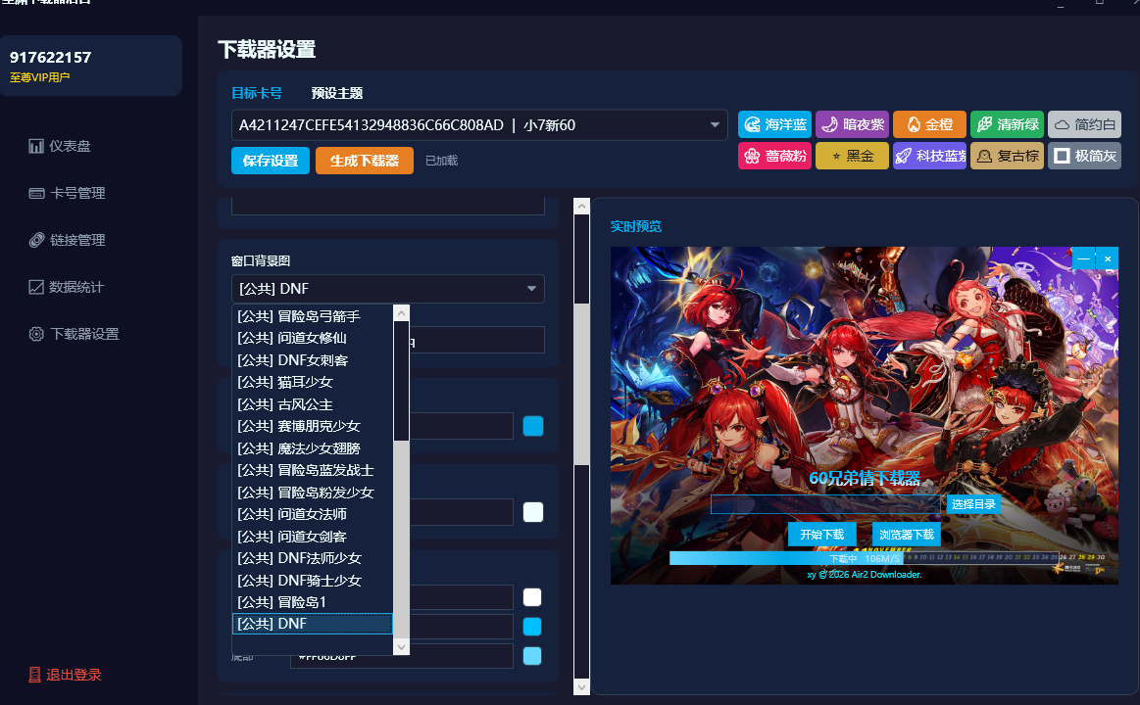1140x705 pixels.
Task: Apply the 简约白 theme preset
Action: point(1085,124)
